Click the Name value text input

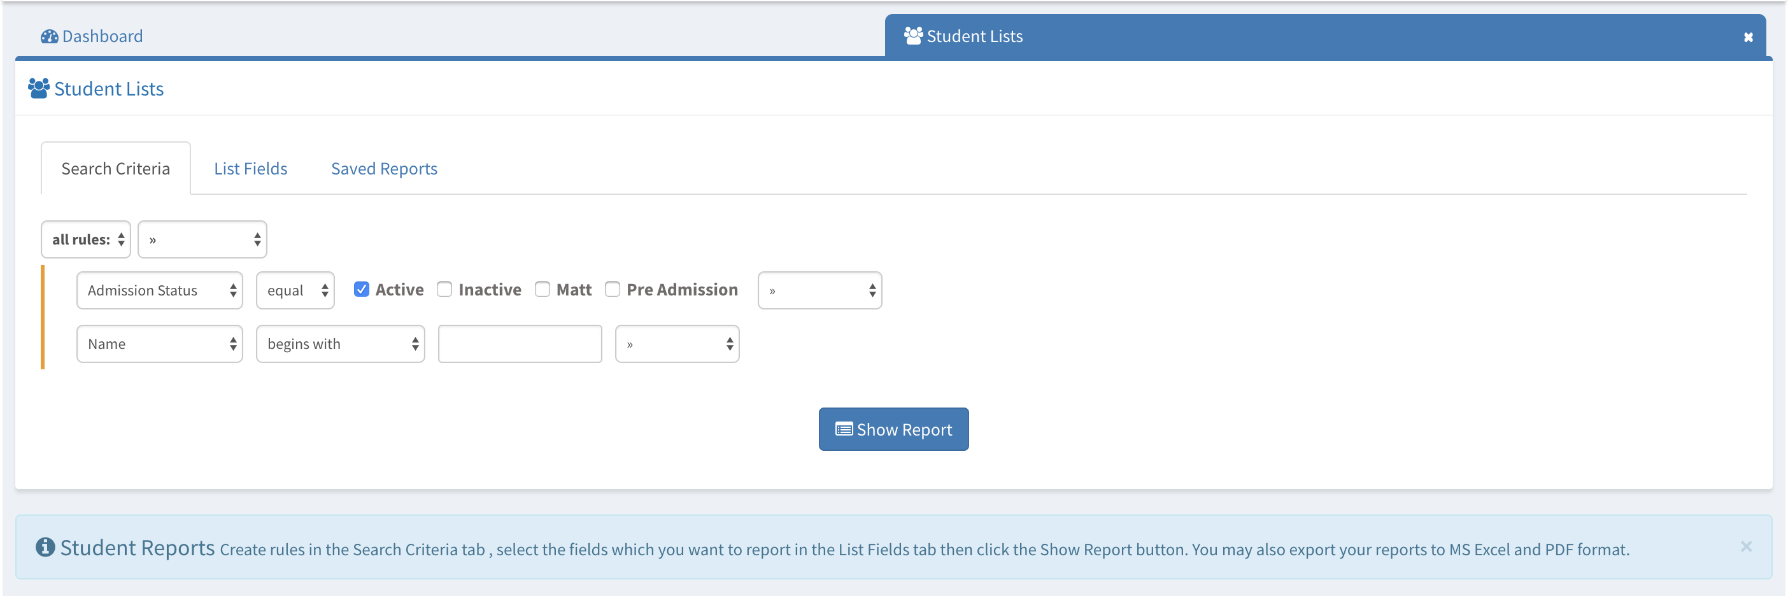pyautogui.click(x=520, y=344)
